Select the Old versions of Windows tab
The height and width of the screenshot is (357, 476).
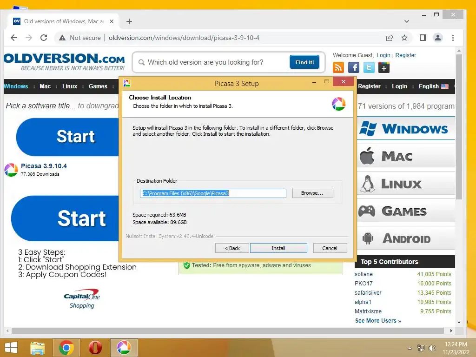[x=63, y=21]
